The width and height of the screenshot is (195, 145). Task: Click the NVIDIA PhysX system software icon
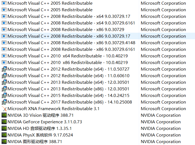point(4,135)
